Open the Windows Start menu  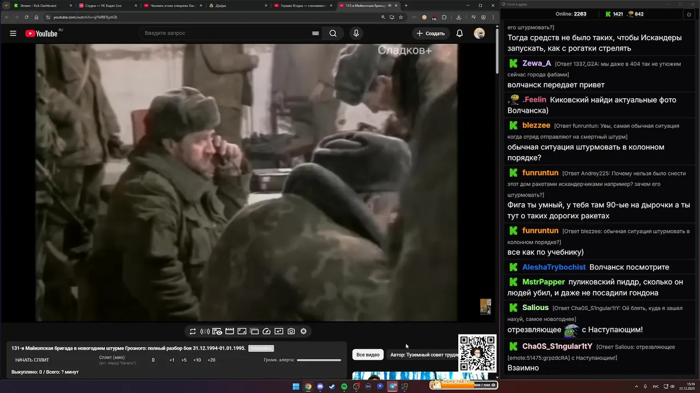(x=296, y=386)
